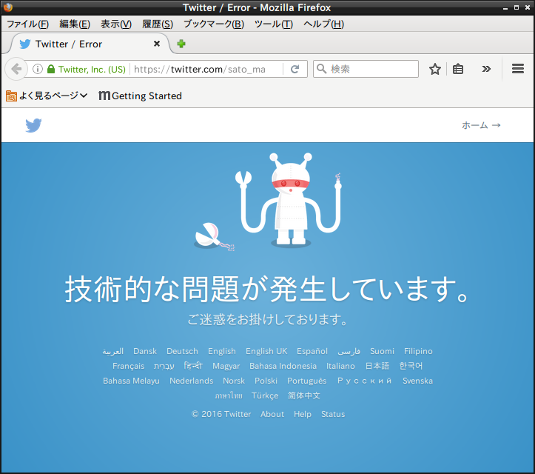Switch language to فارسی
Image resolution: width=535 pixels, height=474 pixels.
click(349, 351)
